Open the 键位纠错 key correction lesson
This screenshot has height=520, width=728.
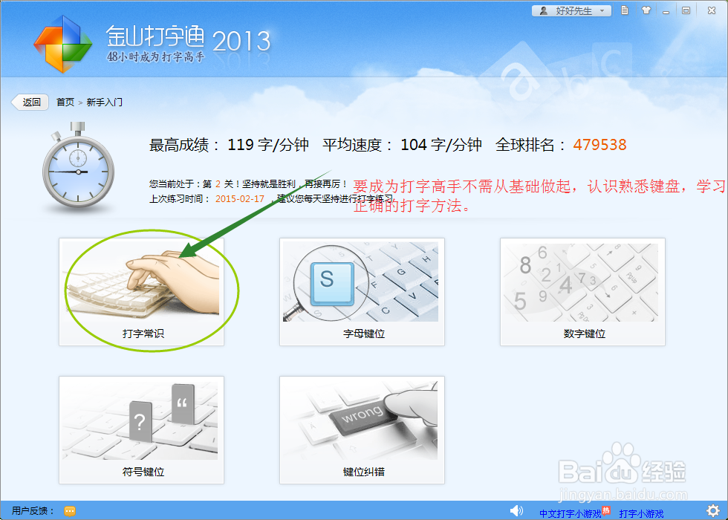[x=362, y=430]
